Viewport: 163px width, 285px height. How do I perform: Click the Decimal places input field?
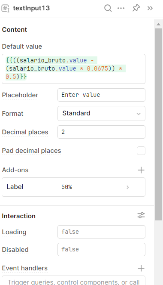pos(101,132)
